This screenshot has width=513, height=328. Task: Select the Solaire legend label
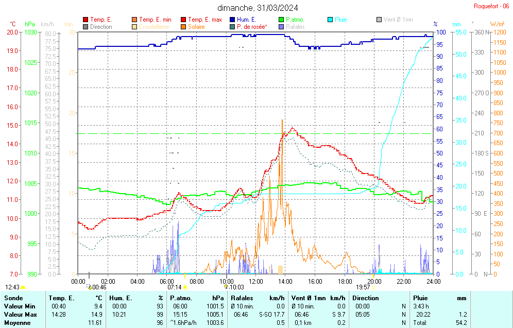pyautogui.click(x=196, y=27)
